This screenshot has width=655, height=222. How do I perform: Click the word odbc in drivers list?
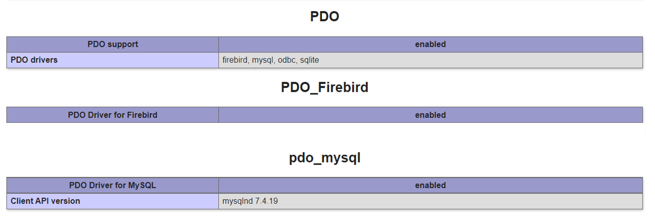tap(287, 60)
